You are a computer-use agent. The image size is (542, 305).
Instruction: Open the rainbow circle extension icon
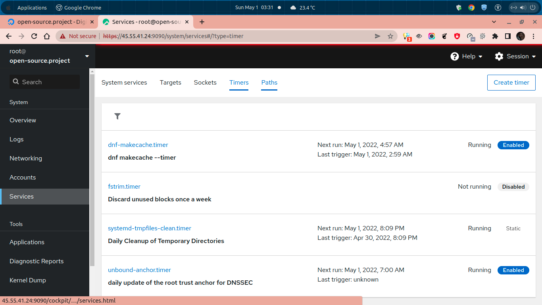point(432,36)
